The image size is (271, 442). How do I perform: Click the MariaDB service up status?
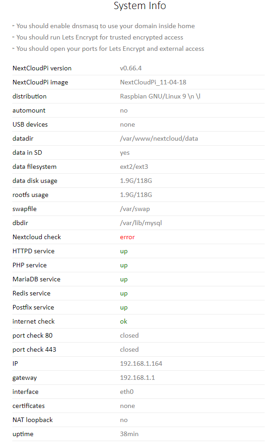coord(123,280)
